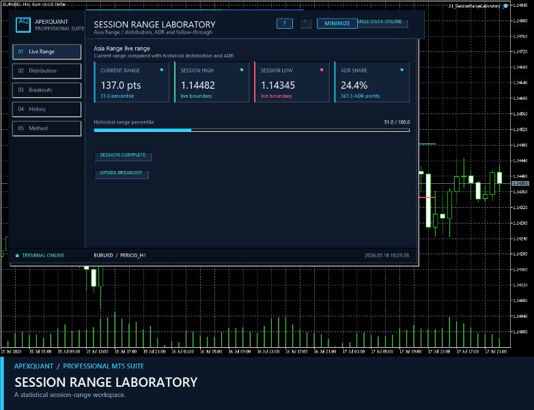Click the SESSION RANGE LABORATORY panel title
534x410 pixels.
[154, 25]
